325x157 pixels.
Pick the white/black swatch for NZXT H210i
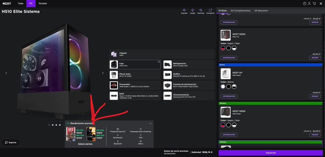[234, 48]
